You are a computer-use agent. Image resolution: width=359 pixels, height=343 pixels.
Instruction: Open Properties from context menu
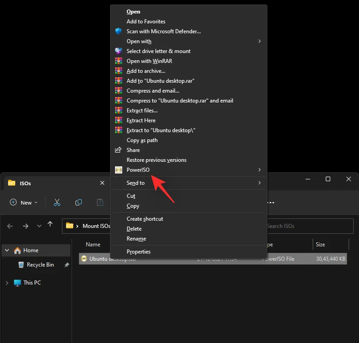(x=189, y=252)
